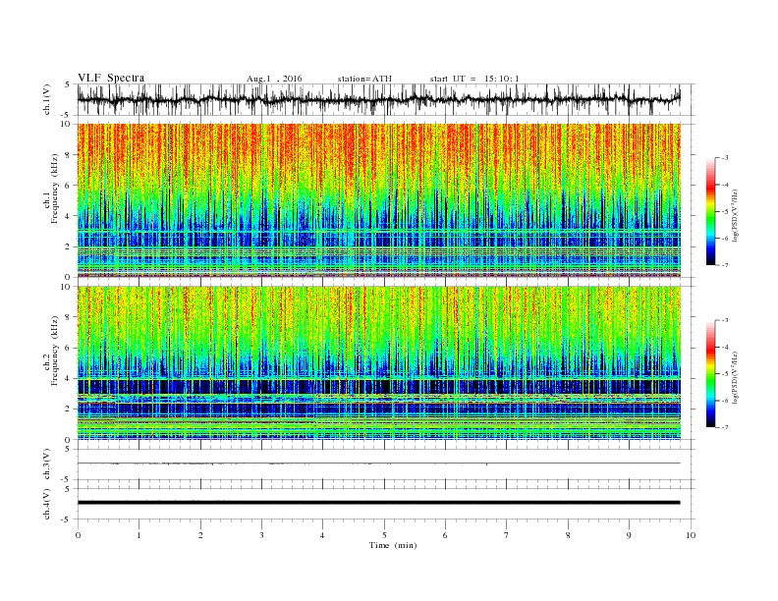The width and height of the screenshot is (778, 601).
Task: Click time axis tick label '1'
Action: (139, 535)
